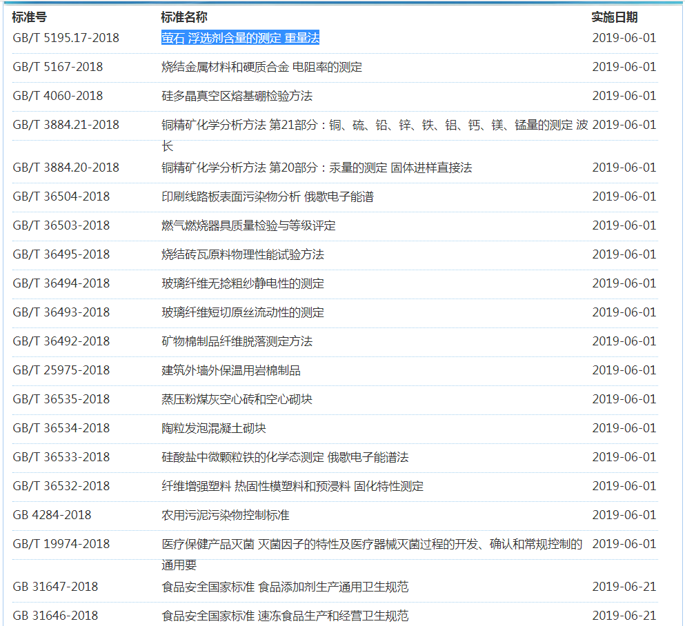Open 蒸压粉煤灰空心砖和空心砌块 entry
This screenshot has height=626, width=685.
pos(237,399)
